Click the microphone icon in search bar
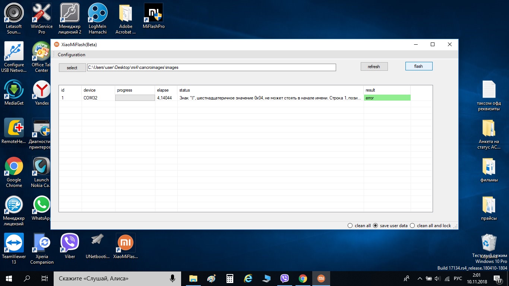Viewport: 509px width, 286px height. [173, 279]
